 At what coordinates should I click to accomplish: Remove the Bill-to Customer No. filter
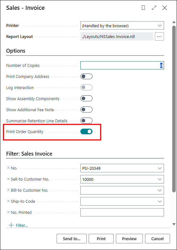(9, 190)
